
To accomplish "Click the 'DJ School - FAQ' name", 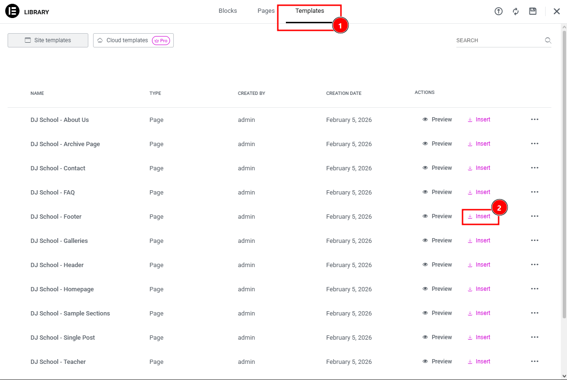I will pyautogui.click(x=53, y=193).
